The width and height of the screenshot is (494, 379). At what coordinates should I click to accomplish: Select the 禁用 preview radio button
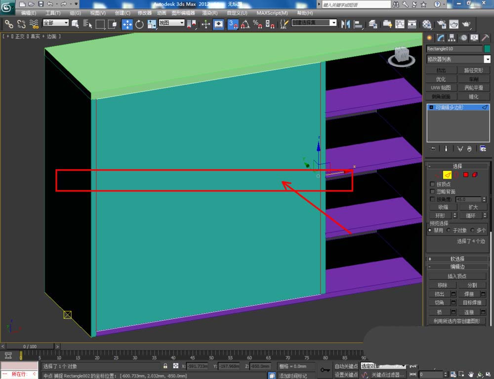point(430,230)
